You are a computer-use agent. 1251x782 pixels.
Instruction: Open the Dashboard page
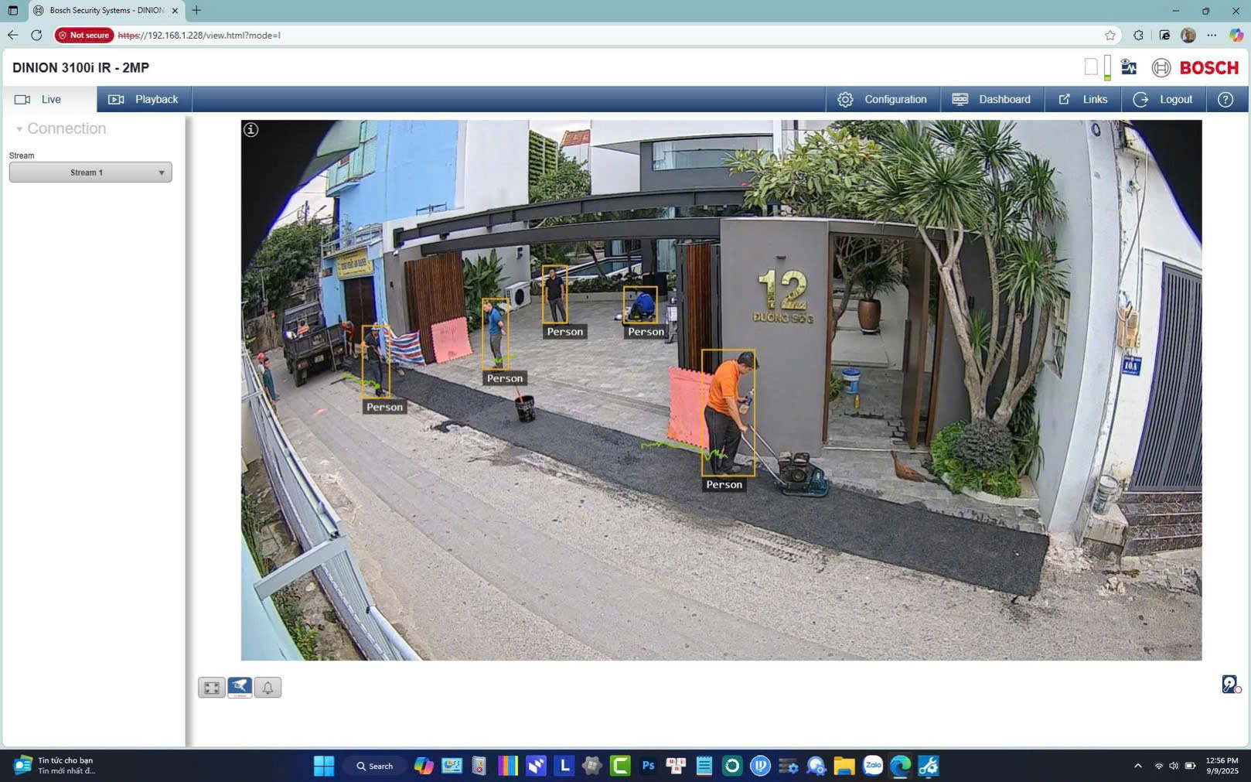(991, 100)
